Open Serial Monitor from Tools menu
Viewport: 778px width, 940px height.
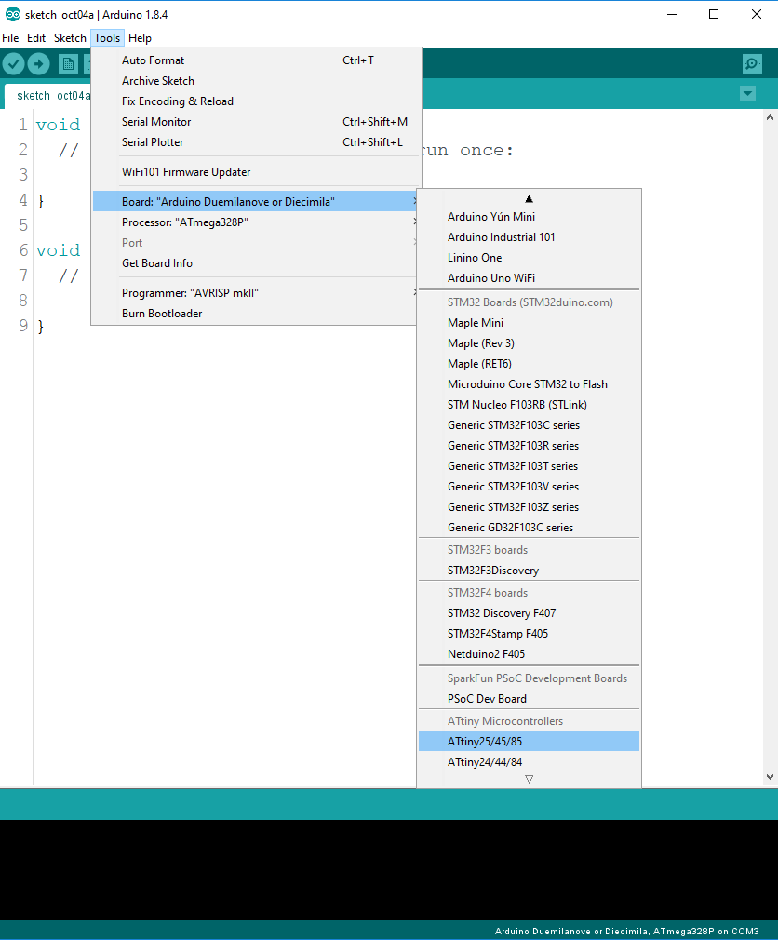click(x=255, y=121)
